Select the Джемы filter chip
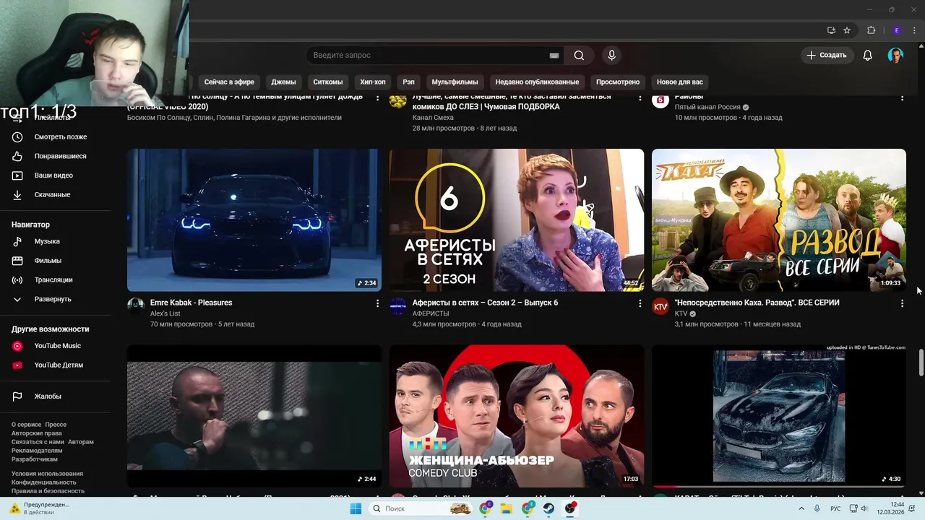This screenshot has height=520, width=925. point(283,82)
